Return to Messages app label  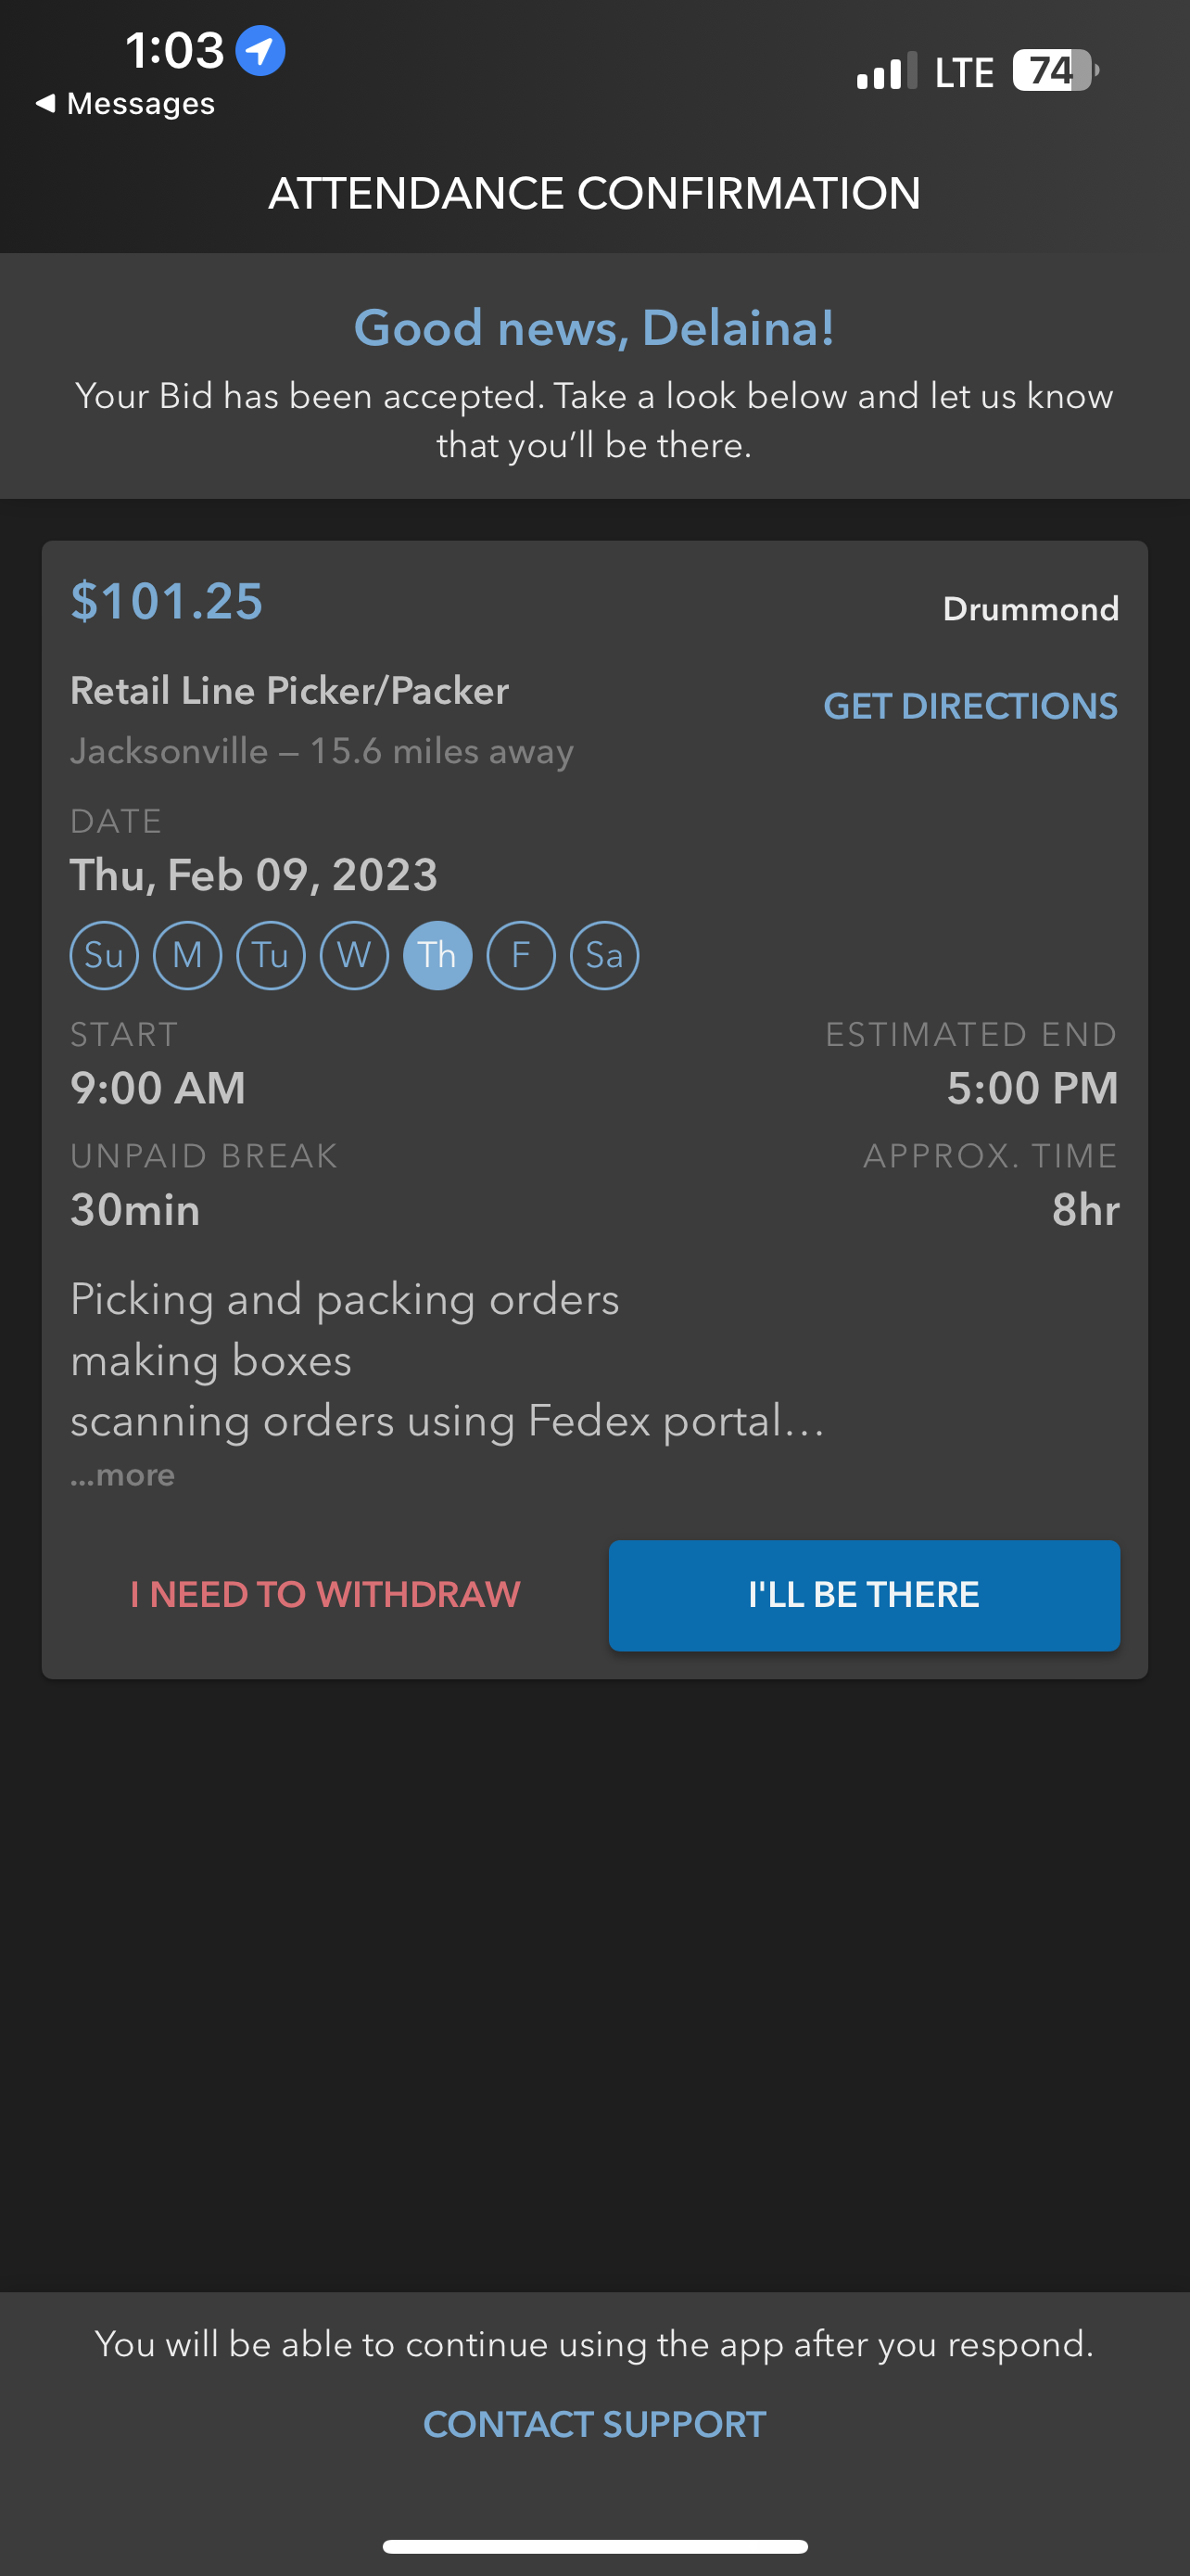141,103
